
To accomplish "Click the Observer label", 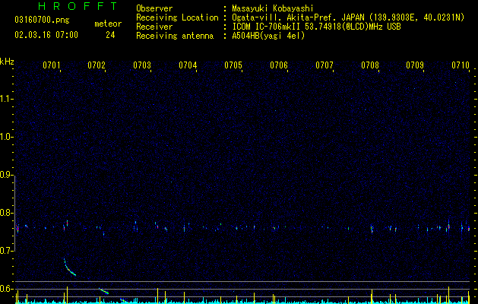I will point(154,8).
